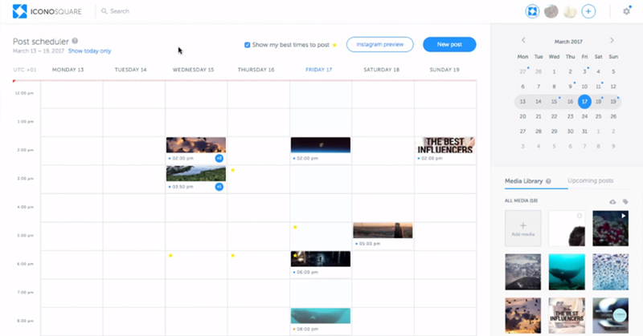Click the Instagram preview button
Viewport: 643px width, 336px height.
click(379, 45)
